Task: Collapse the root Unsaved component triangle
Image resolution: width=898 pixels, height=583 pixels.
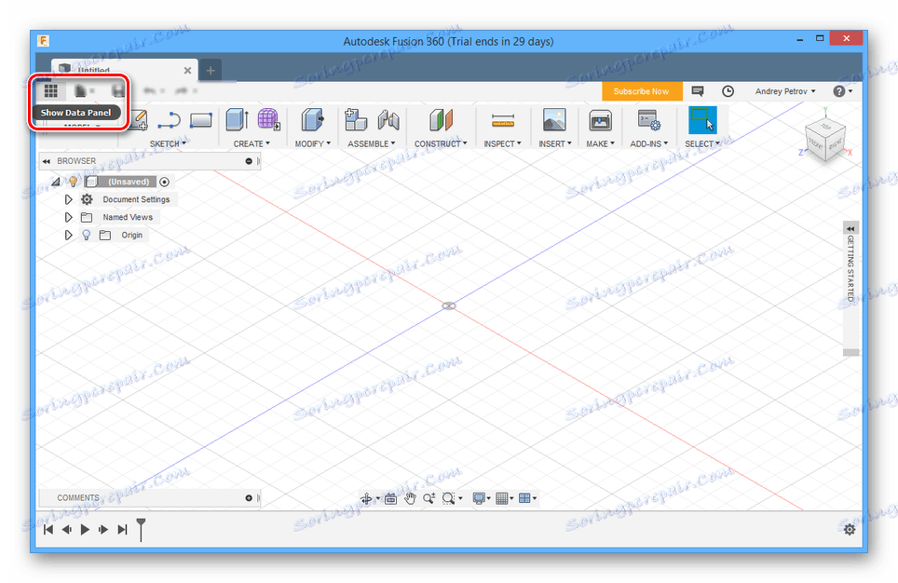Action: click(x=55, y=182)
